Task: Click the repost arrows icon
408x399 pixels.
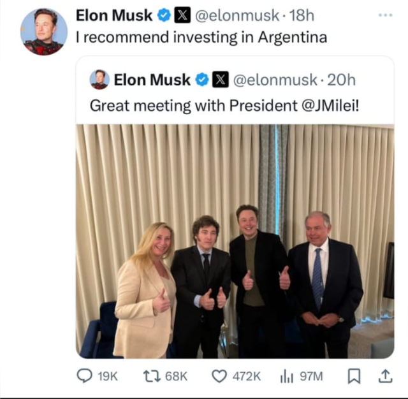Action: click(152, 376)
